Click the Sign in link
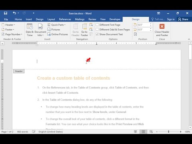192x144 pixels. pos(171,19)
